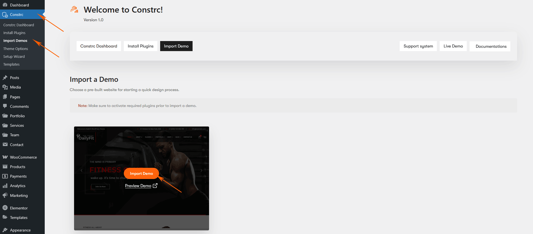This screenshot has height=234, width=533.
Task: Click the Analytics bar chart icon
Action: click(5, 186)
